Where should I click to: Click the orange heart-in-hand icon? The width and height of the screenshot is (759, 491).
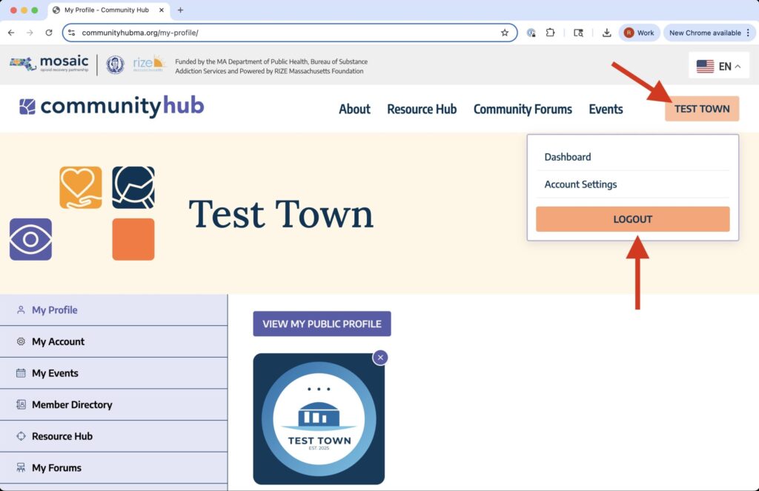(x=81, y=187)
